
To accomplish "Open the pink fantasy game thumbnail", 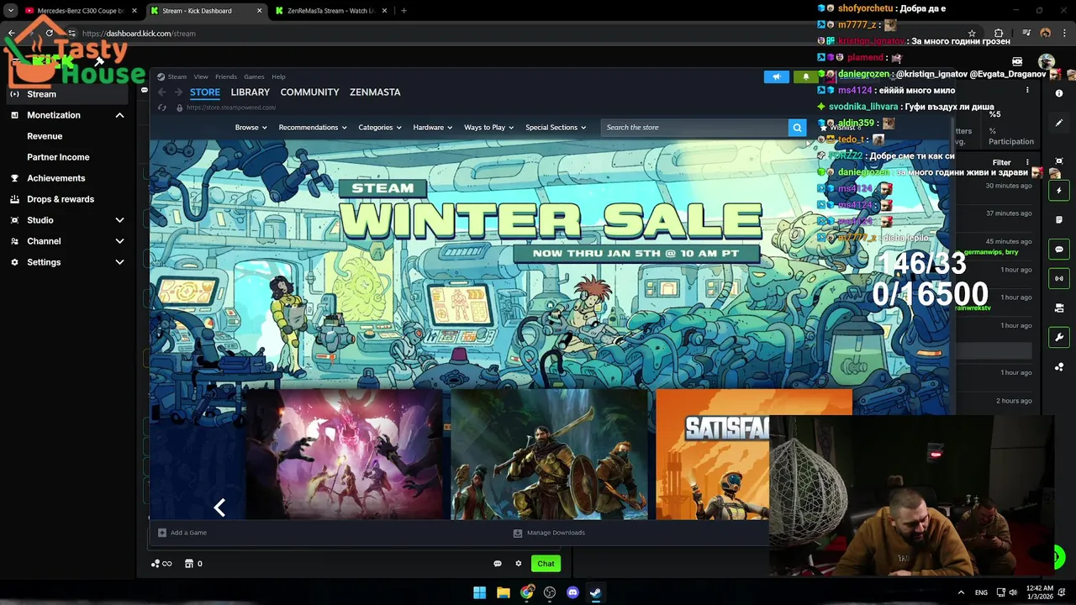I will [345, 455].
